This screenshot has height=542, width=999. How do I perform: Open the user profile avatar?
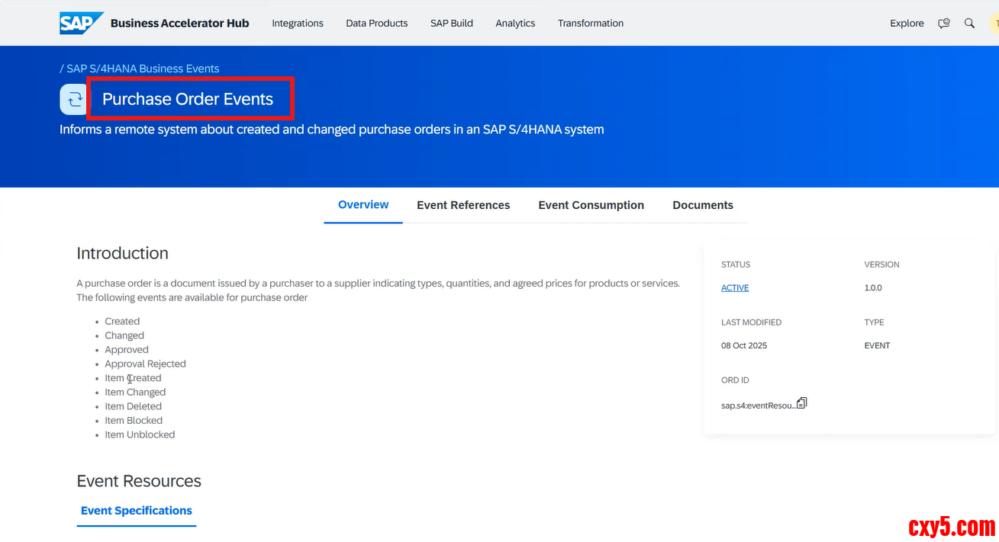[x=994, y=24]
